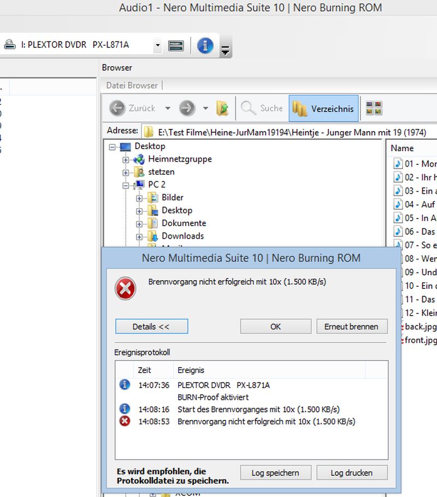Select the Bilder folder
437x497 pixels.
(x=173, y=198)
